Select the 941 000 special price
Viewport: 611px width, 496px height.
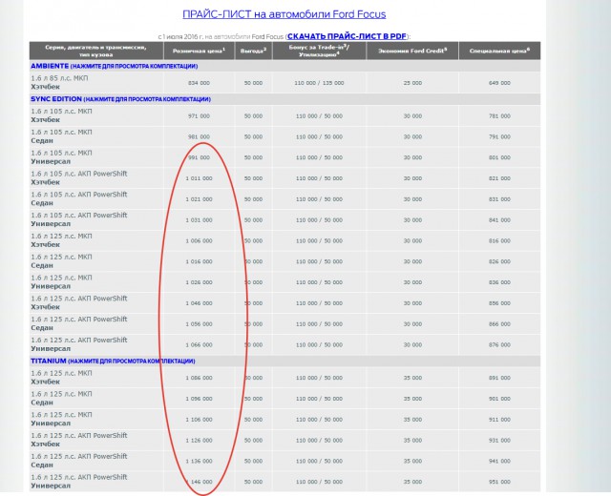[x=499, y=461]
